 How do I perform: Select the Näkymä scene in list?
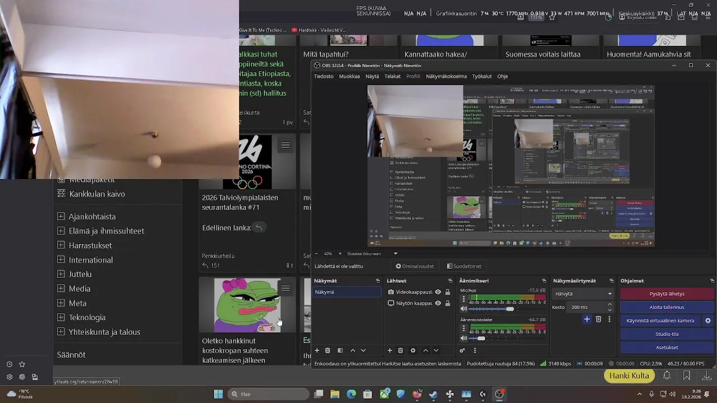(x=347, y=292)
